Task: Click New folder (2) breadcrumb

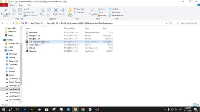Action: point(52,23)
